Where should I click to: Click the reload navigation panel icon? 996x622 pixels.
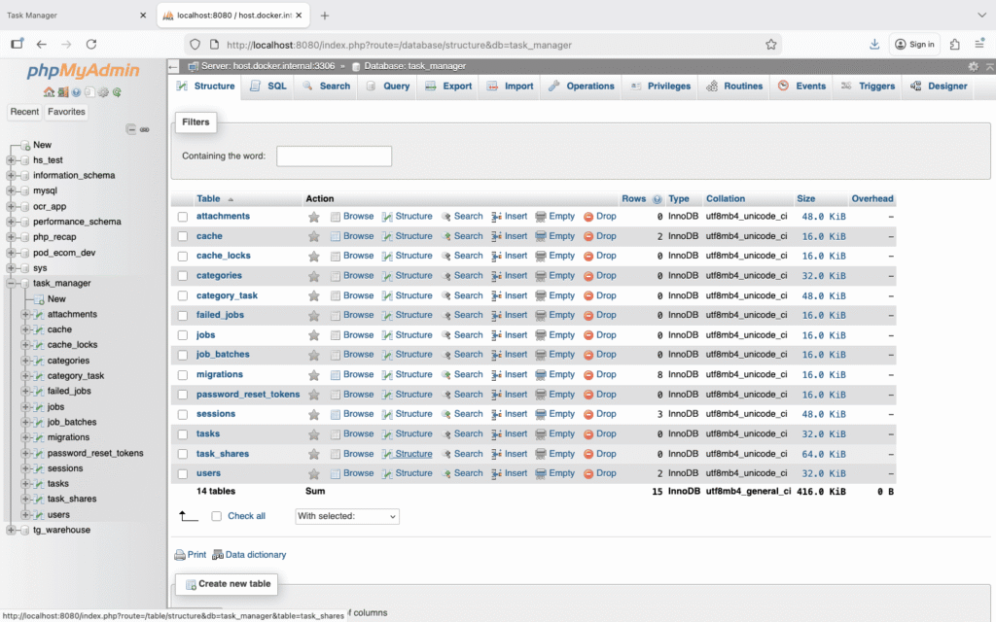click(x=117, y=92)
